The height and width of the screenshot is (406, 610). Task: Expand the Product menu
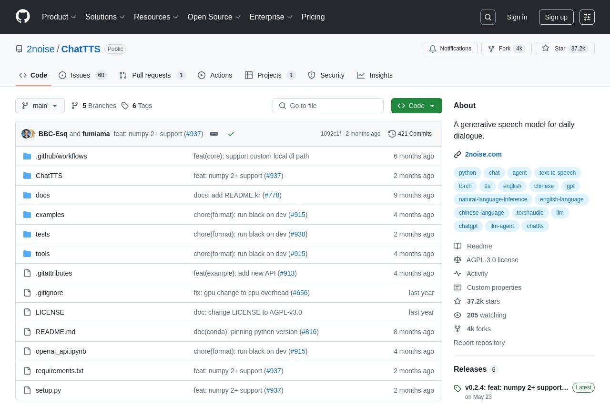pyautogui.click(x=59, y=17)
